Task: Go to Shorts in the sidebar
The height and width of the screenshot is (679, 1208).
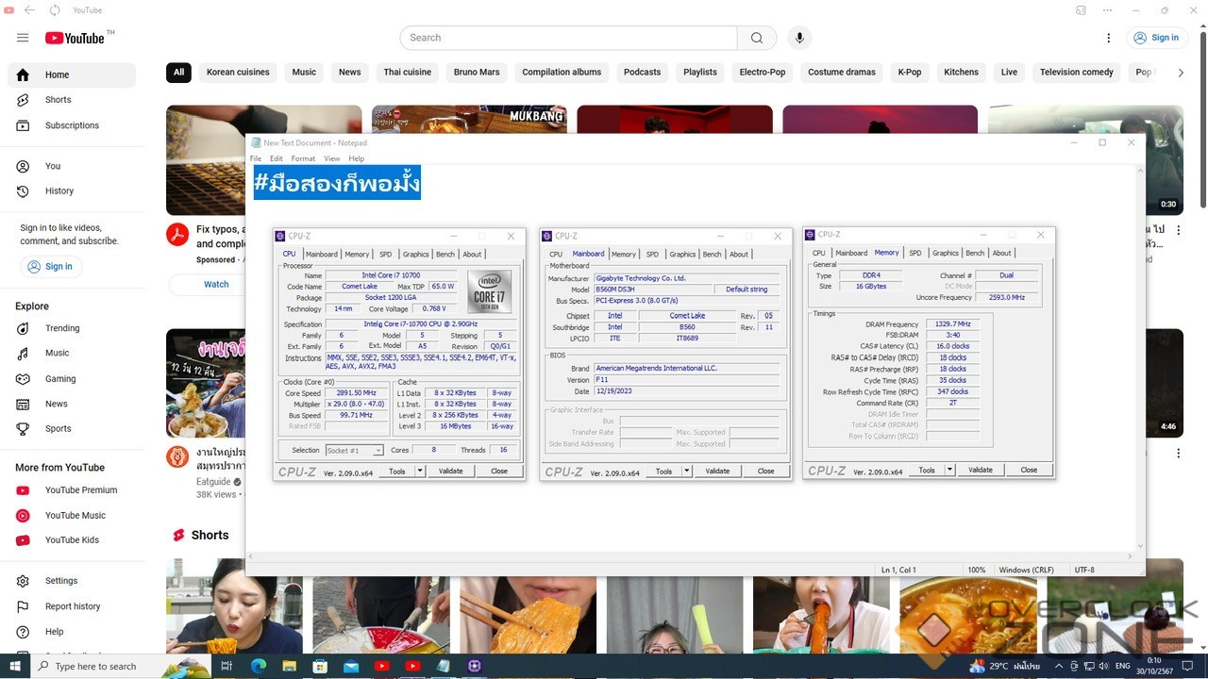Action: click(x=58, y=100)
